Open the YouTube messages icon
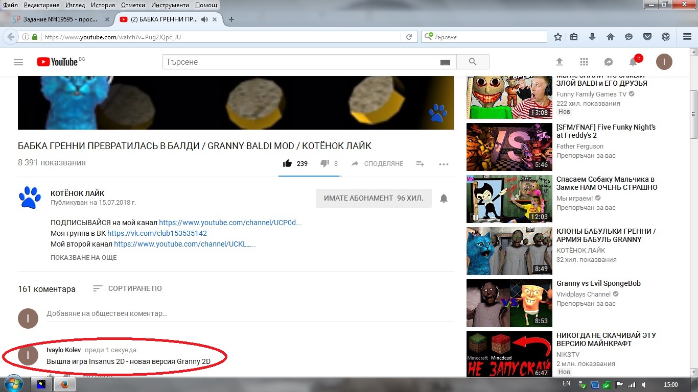Image resolution: width=698 pixels, height=392 pixels. click(x=609, y=62)
